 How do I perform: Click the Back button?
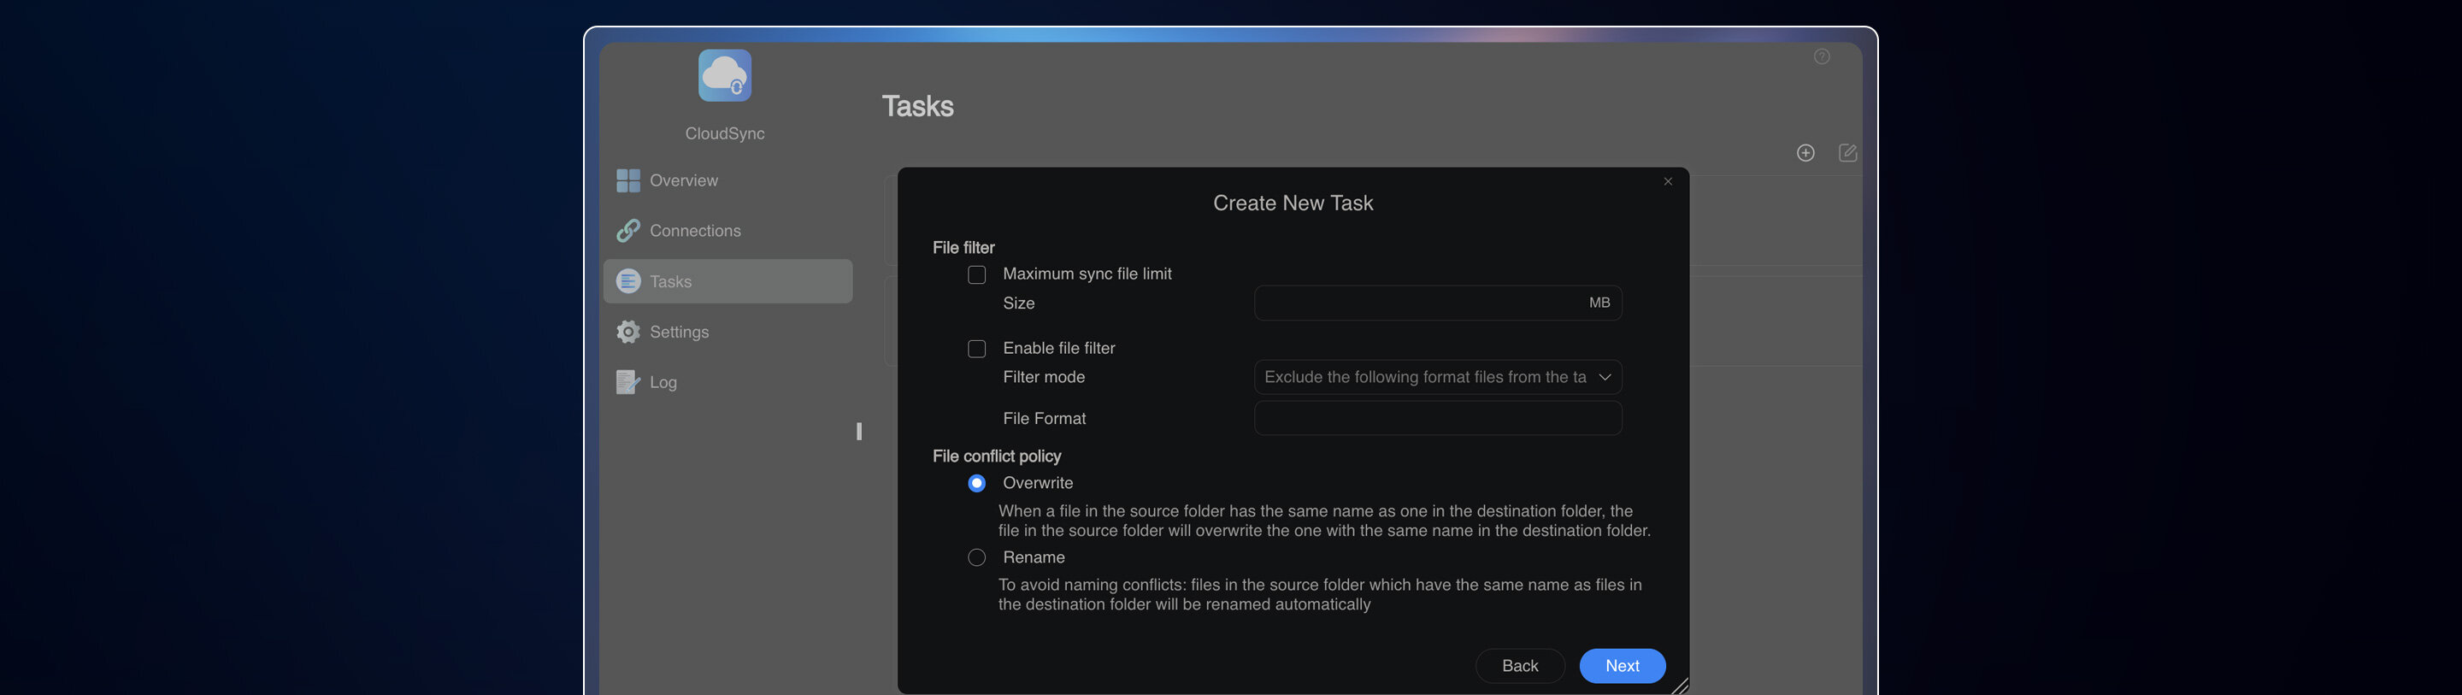point(1520,665)
